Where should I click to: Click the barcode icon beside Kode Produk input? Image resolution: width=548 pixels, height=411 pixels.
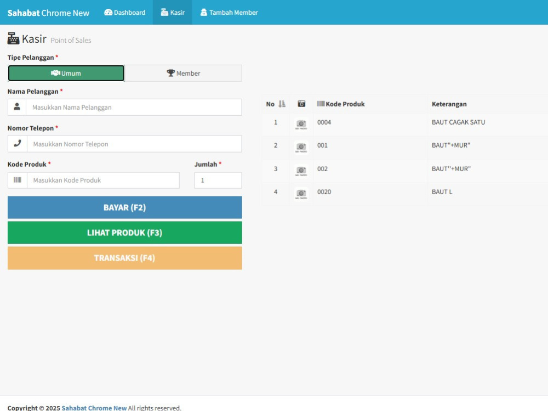18,181
